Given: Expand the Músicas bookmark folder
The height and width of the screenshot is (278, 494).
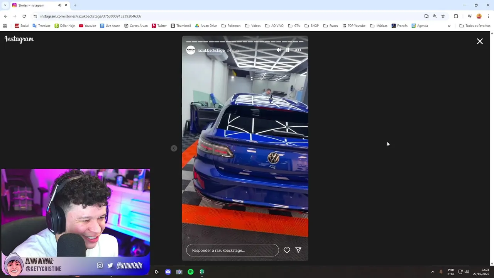Looking at the screenshot, I should 379,26.
